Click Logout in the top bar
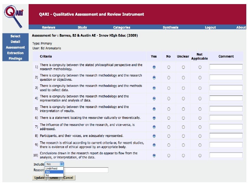The width and height of the screenshot is (248, 186). (211, 27)
